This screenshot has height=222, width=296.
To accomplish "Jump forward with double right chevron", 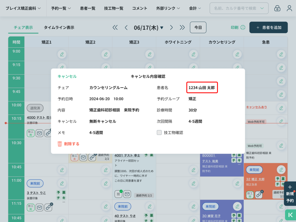I will (x=182, y=27).
